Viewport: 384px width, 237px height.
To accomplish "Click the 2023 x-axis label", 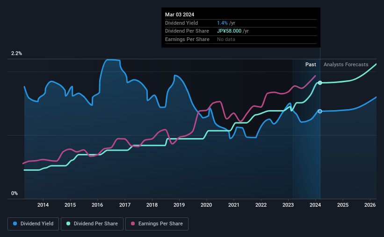I will [x=288, y=205].
